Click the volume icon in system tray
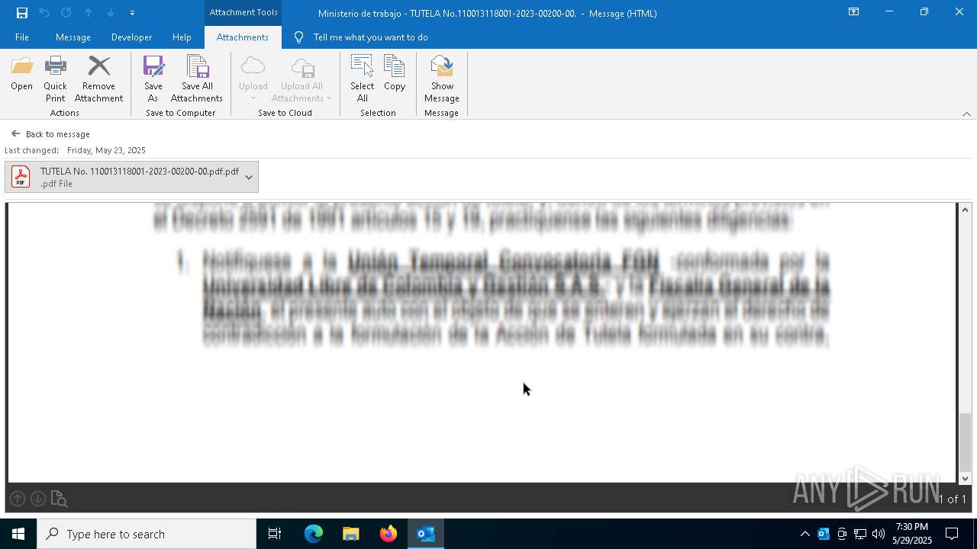This screenshot has height=549, width=977. pos(879,534)
